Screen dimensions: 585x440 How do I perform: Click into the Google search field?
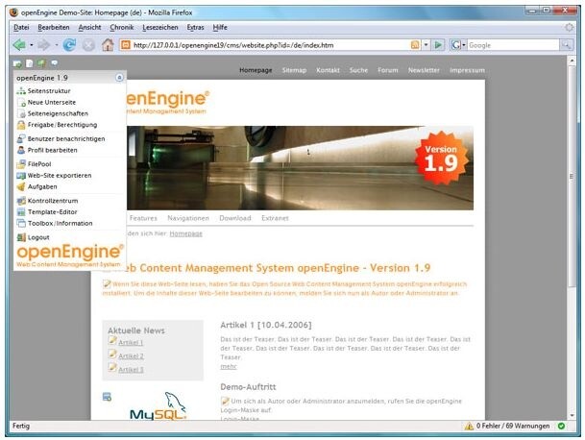(x=513, y=45)
